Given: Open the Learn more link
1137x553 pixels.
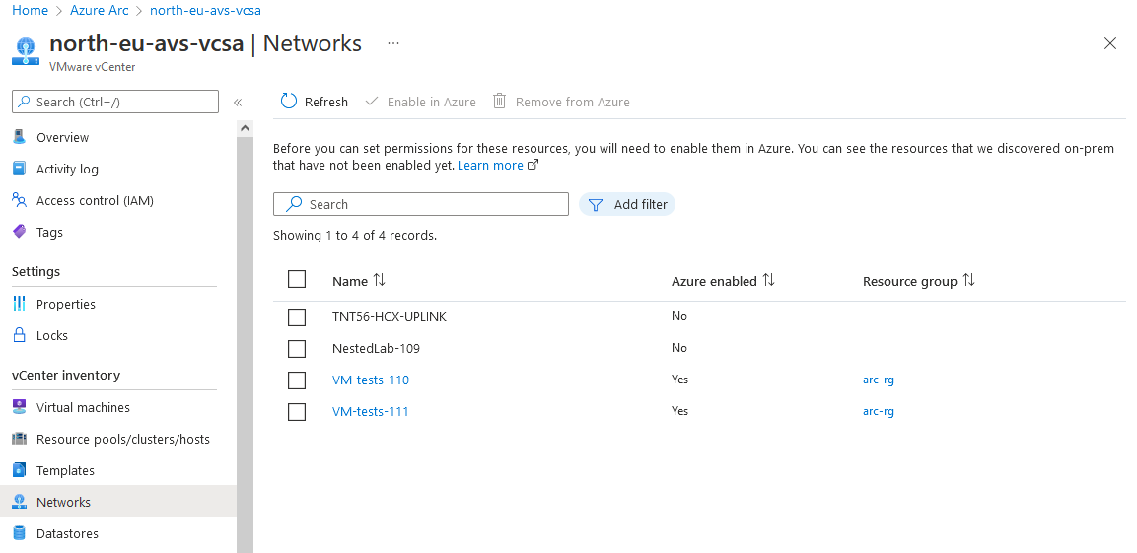Looking at the screenshot, I should coord(490,166).
